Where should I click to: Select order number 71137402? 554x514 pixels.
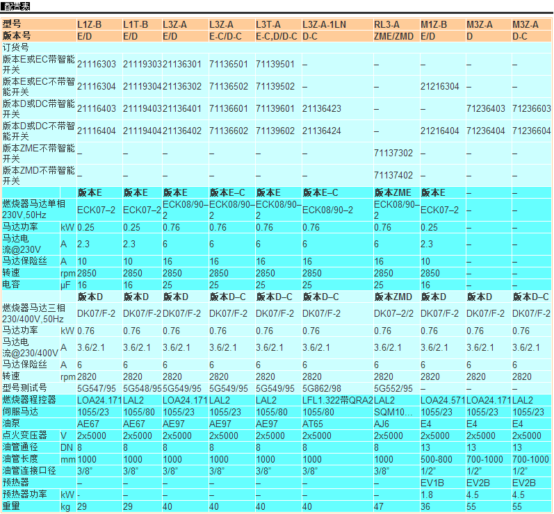tap(393, 176)
